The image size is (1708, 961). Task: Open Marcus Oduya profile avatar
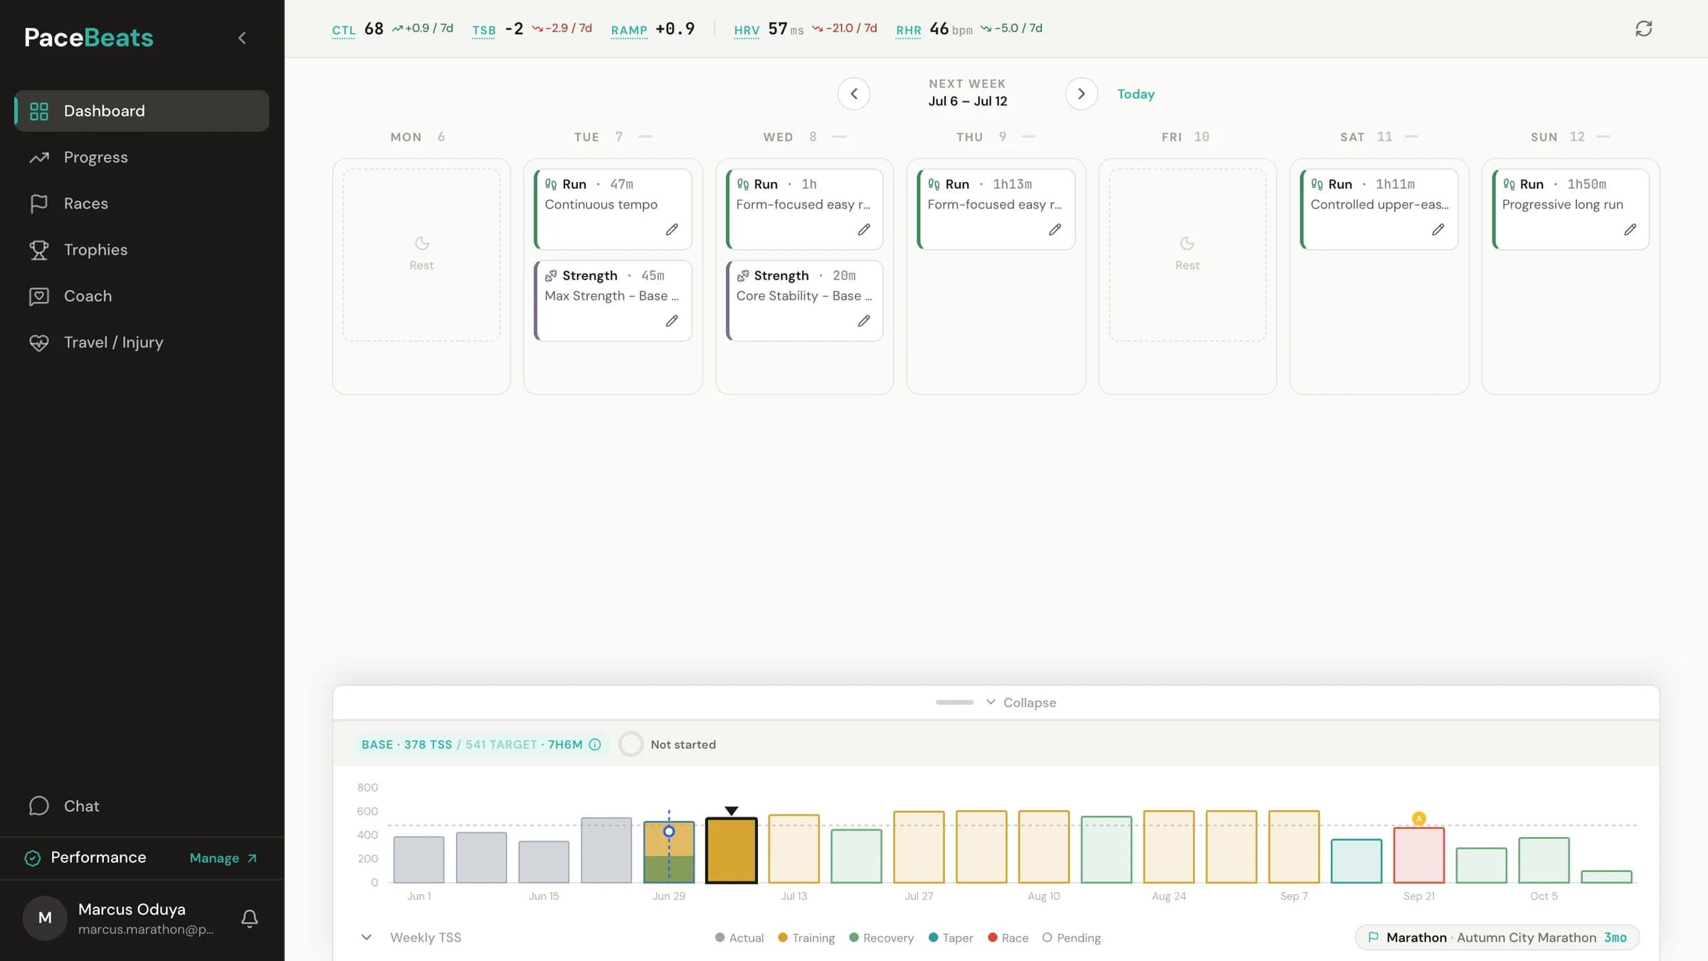(x=45, y=918)
